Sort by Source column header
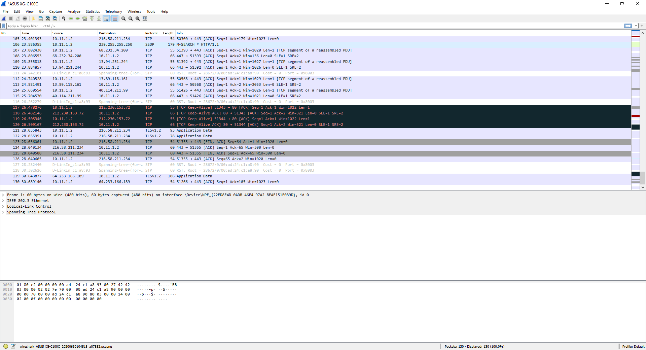The width and height of the screenshot is (646, 350). tap(74, 33)
